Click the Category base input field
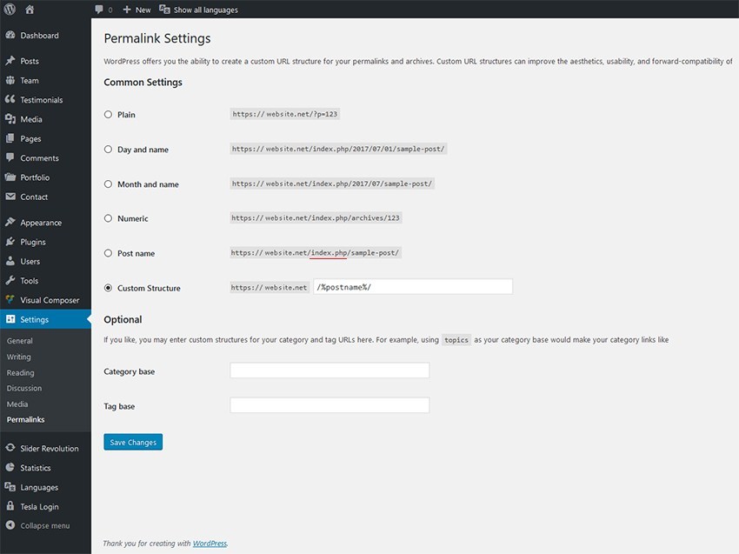 pyautogui.click(x=330, y=370)
